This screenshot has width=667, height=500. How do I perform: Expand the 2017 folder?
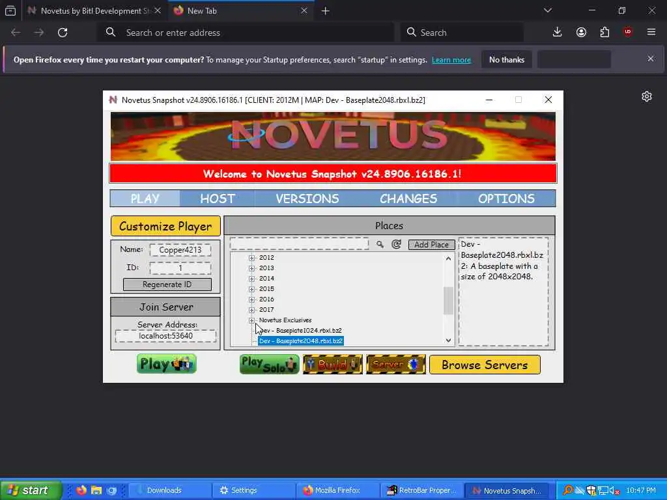(252, 309)
